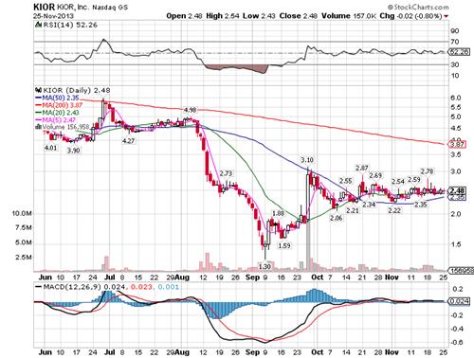The width and height of the screenshot is (474, 358).
Task: Click the 4.27 low annotation in July
Action: [129, 141]
